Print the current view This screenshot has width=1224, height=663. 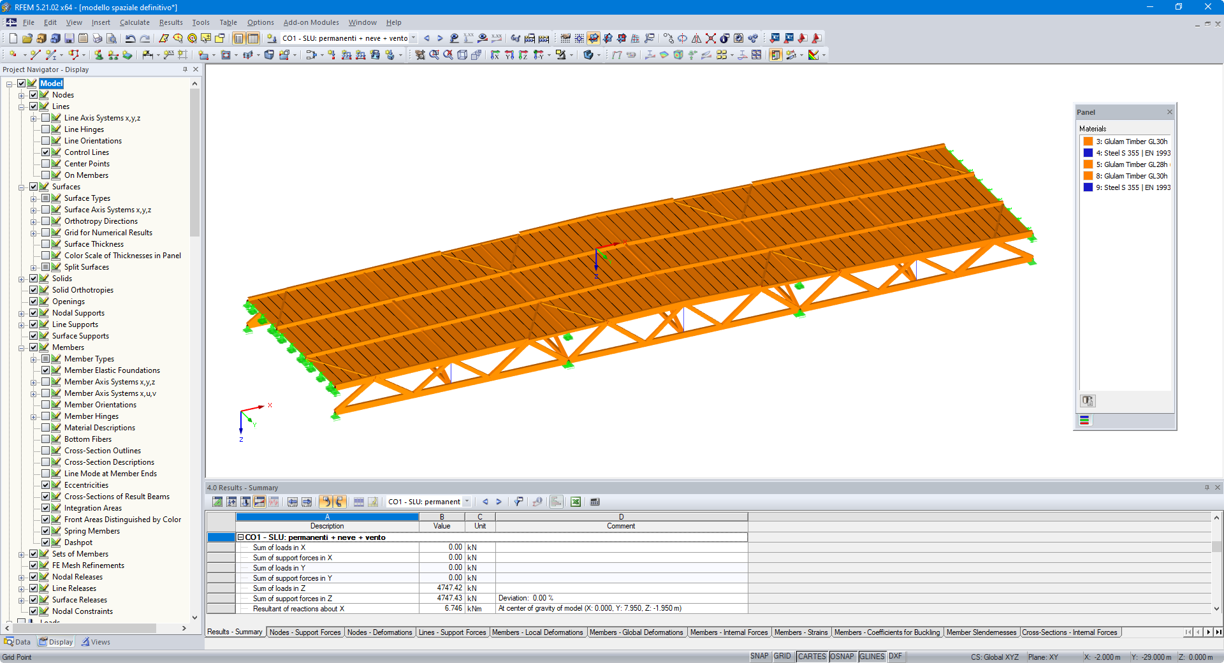[97, 38]
